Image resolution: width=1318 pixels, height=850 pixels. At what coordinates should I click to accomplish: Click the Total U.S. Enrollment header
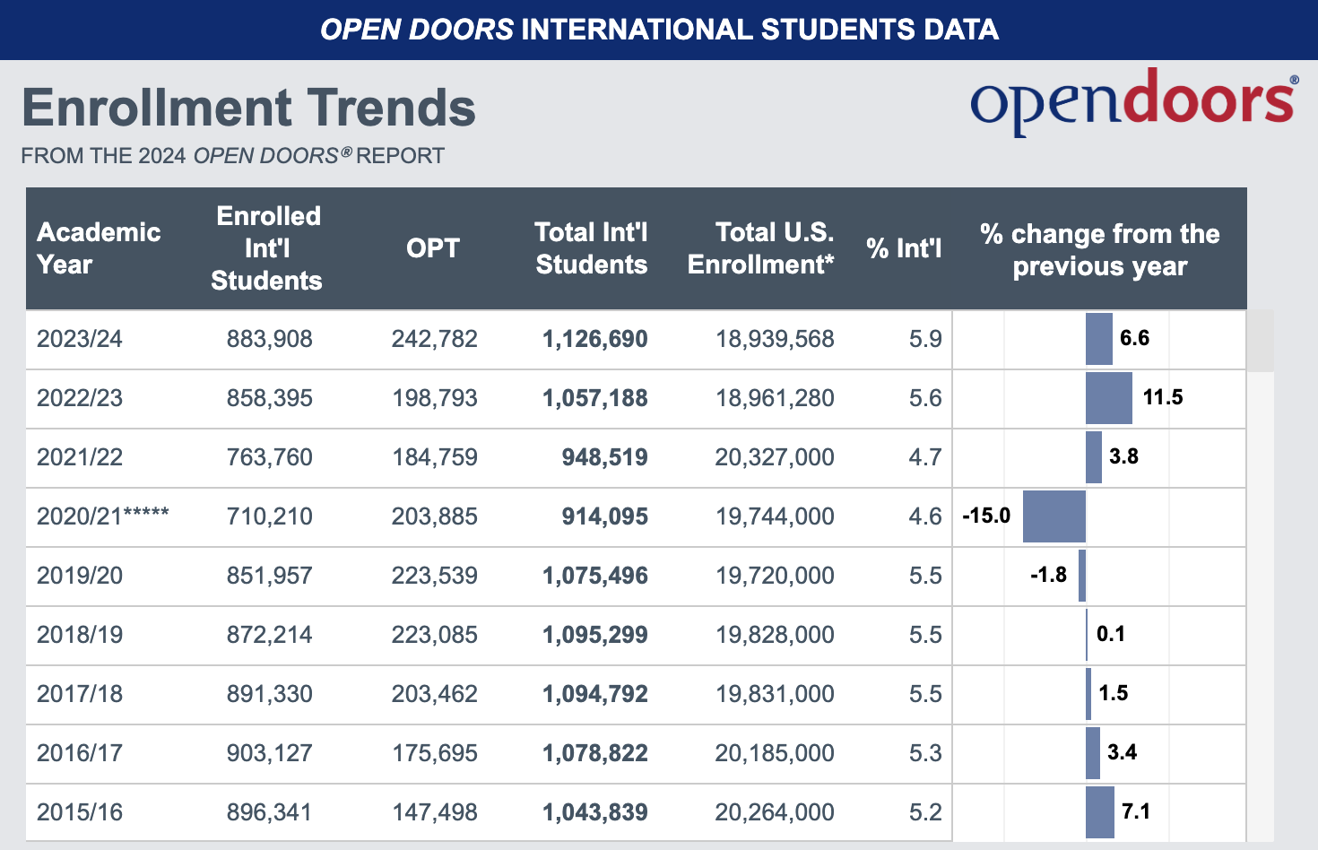coord(760,248)
